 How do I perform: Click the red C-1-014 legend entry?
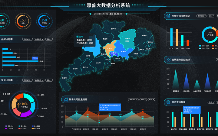point(22,128)
